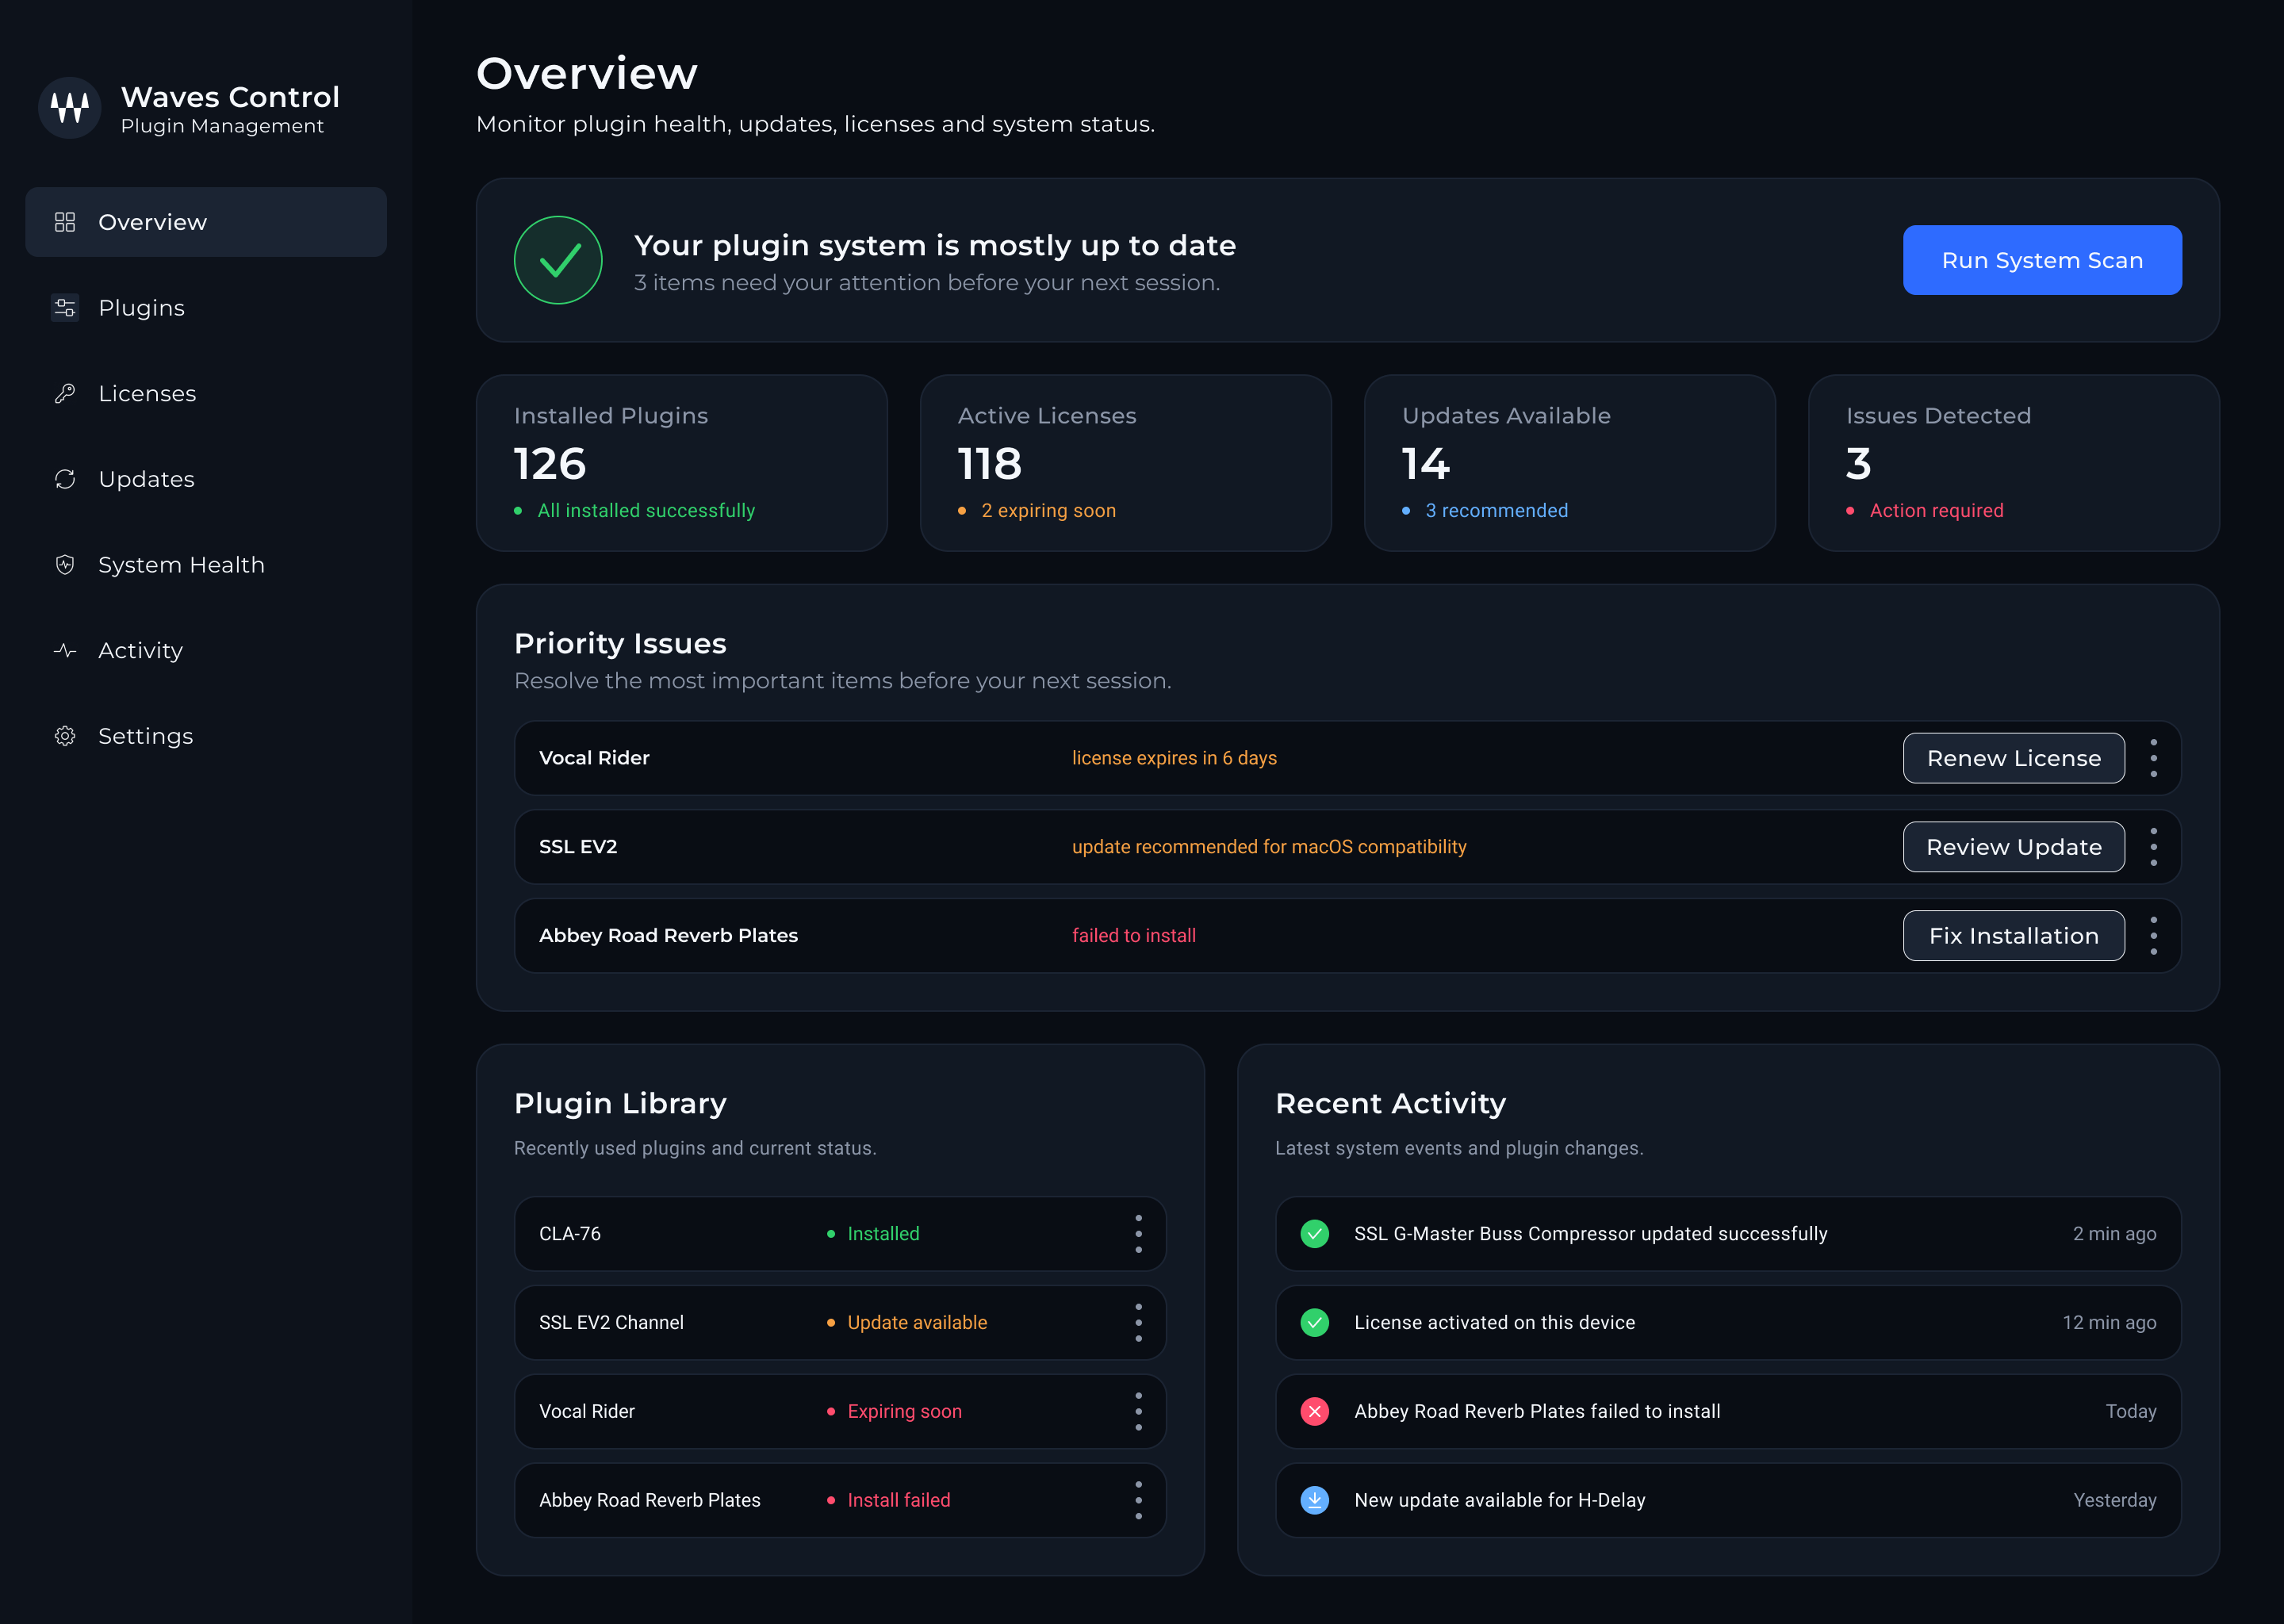Click the Updates refresh icon in sidebar
Image resolution: width=2284 pixels, height=1624 pixels.
pyautogui.click(x=65, y=479)
